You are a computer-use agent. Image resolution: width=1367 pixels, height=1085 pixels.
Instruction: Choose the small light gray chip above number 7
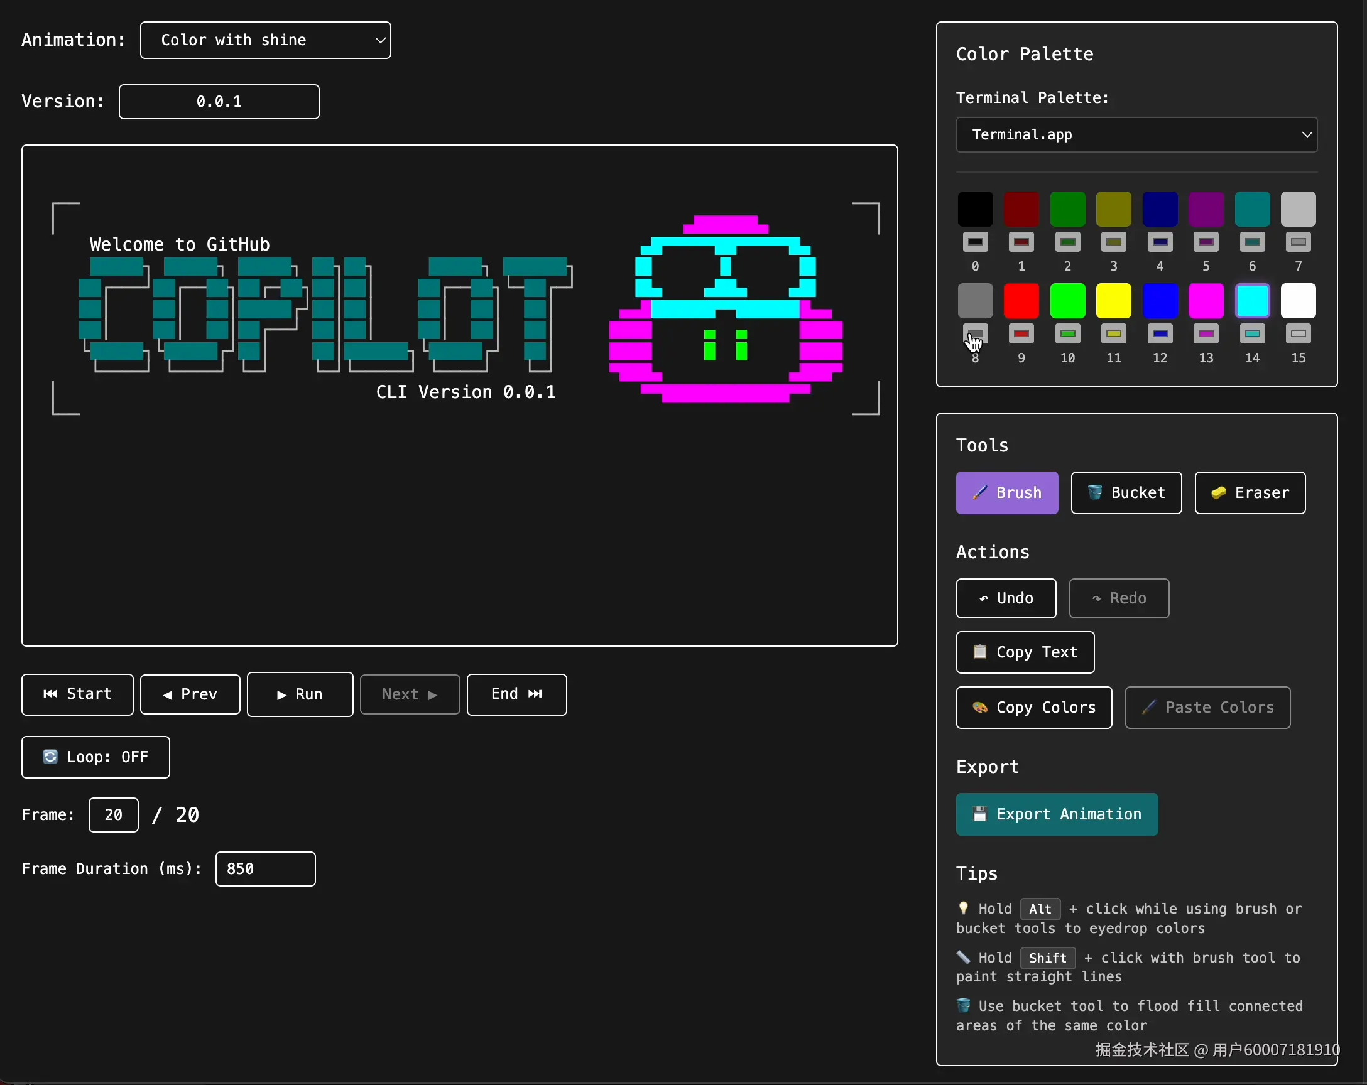(x=1298, y=242)
